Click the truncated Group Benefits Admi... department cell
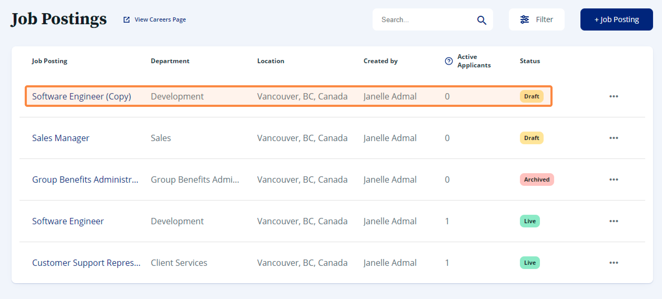 195,180
